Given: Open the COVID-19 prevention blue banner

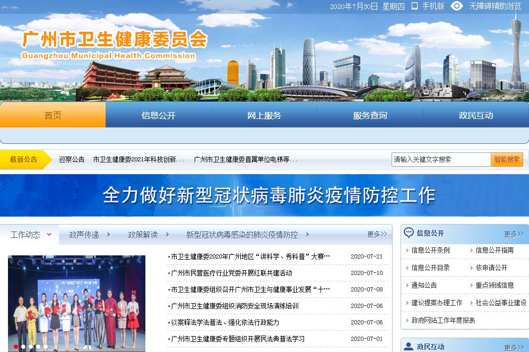Looking at the screenshot, I should coord(264,195).
